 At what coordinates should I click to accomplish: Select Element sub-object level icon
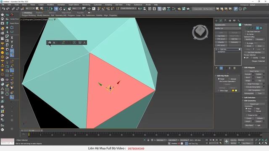click(x=261, y=28)
